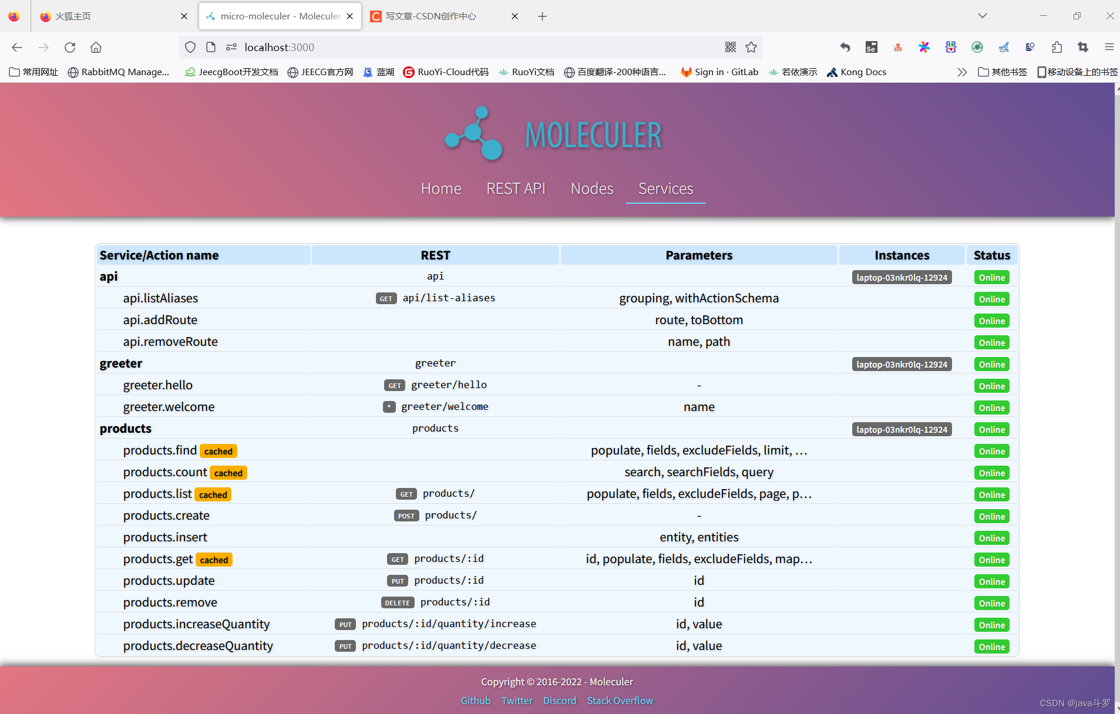Open the REST API navigation tab
The height and width of the screenshot is (714, 1120).
click(x=516, y=188)
